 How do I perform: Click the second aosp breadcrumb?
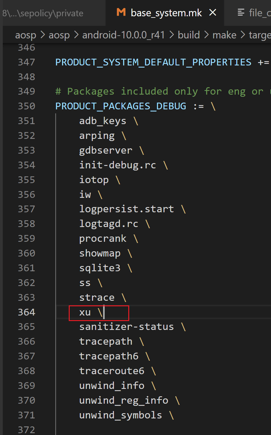click(59, 35)
